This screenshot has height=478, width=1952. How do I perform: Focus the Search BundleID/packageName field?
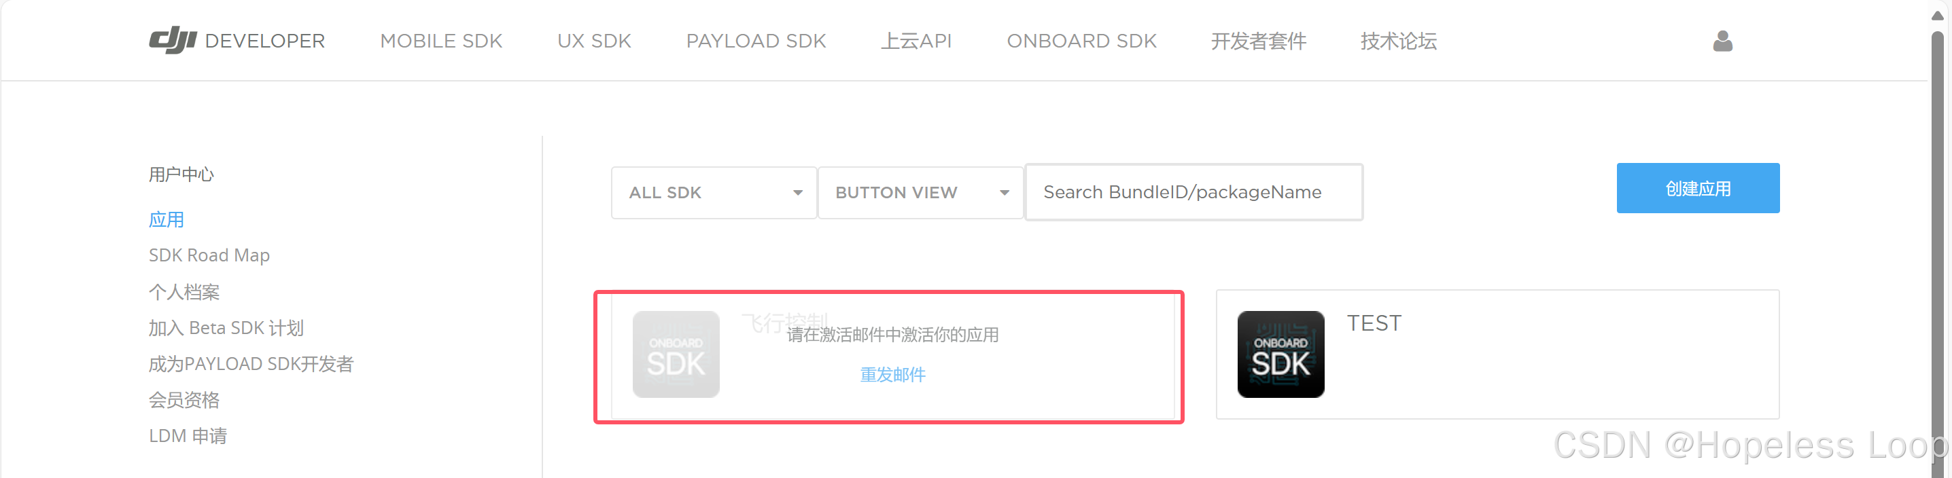click(1193, 192)
